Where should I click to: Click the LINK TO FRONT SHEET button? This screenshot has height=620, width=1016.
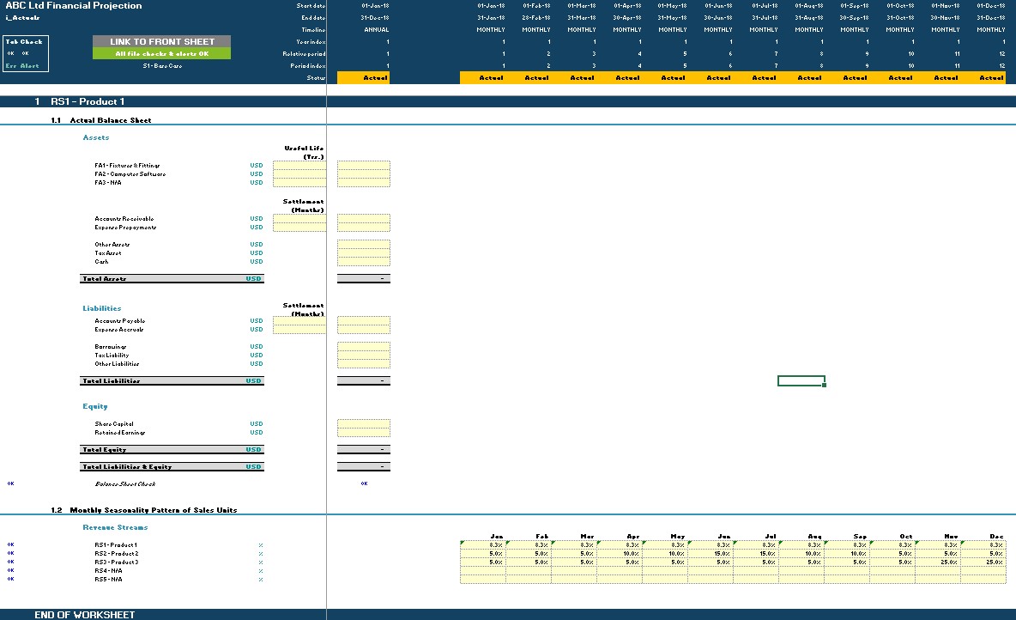[x=161, y=41]
